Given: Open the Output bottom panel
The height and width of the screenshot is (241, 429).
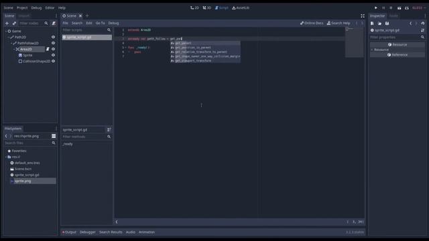Looking at the screenshot, I should [69, 232].
